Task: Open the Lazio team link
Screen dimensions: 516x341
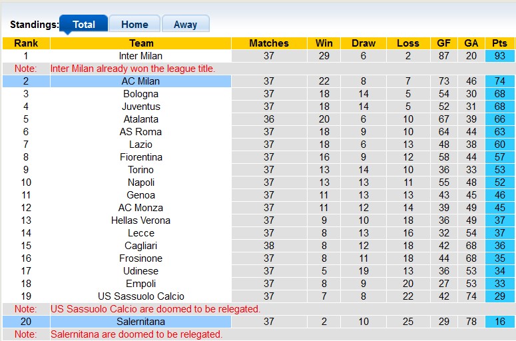Action: [140, 145]
